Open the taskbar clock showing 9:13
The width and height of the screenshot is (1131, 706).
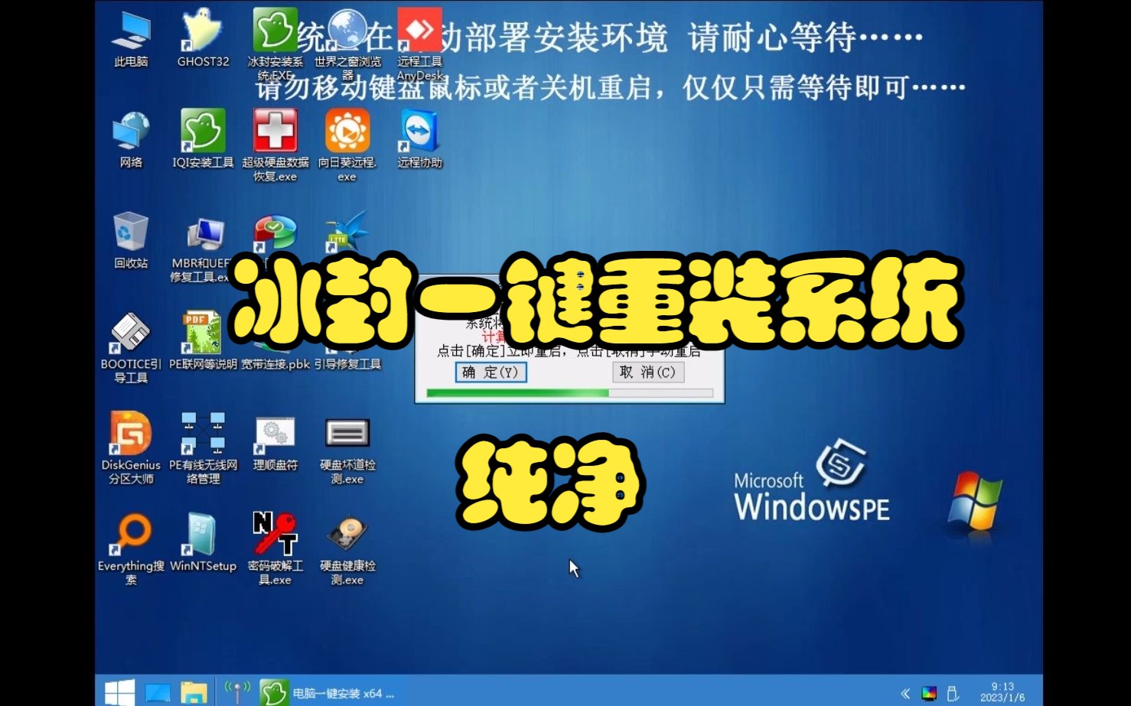click(x=1002, y=692)
